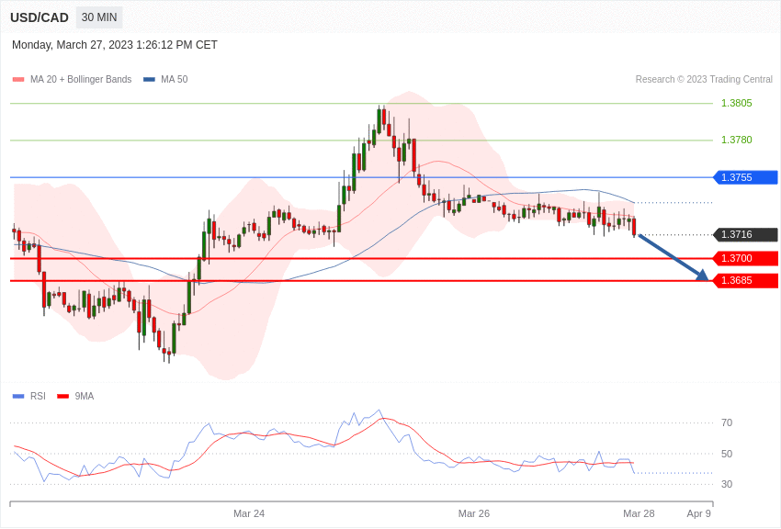Click the Research © 2023 Trading Central credit

[x=704, y=80]
